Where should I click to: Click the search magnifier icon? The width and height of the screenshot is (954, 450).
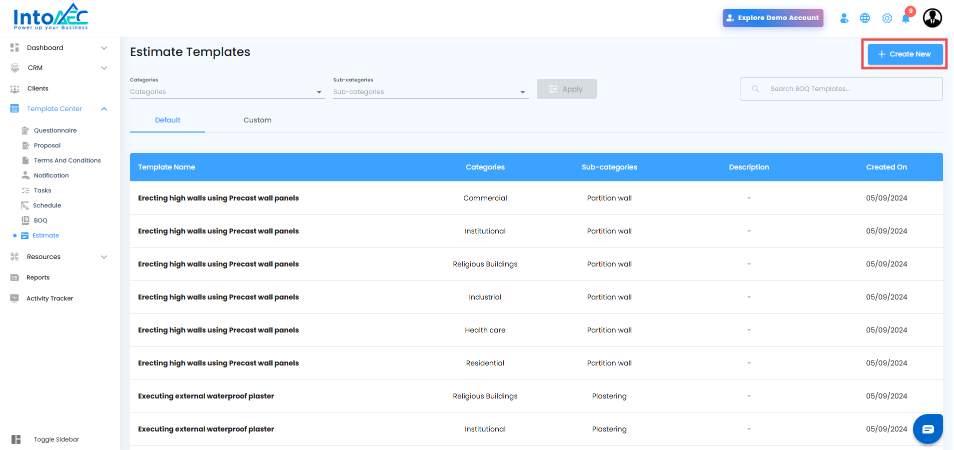tap(755, 89)
